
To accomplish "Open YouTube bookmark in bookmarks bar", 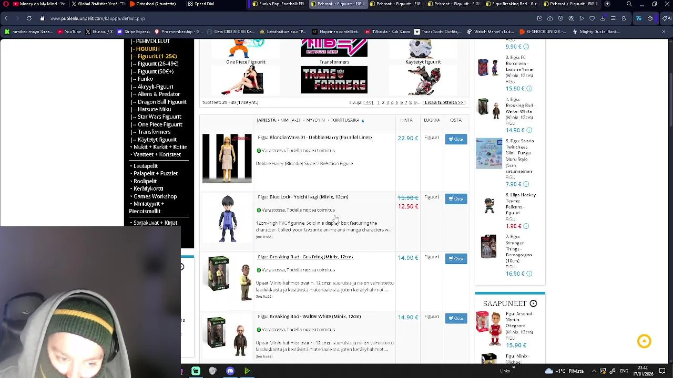I will 70,31.
